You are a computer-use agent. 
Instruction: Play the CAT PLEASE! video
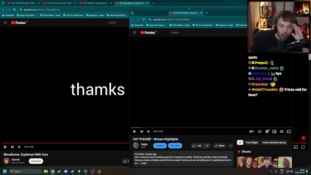click(135, 131)
